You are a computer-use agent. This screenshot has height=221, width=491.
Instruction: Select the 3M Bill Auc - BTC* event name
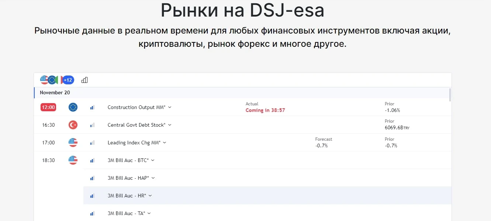tap(128, 160)
